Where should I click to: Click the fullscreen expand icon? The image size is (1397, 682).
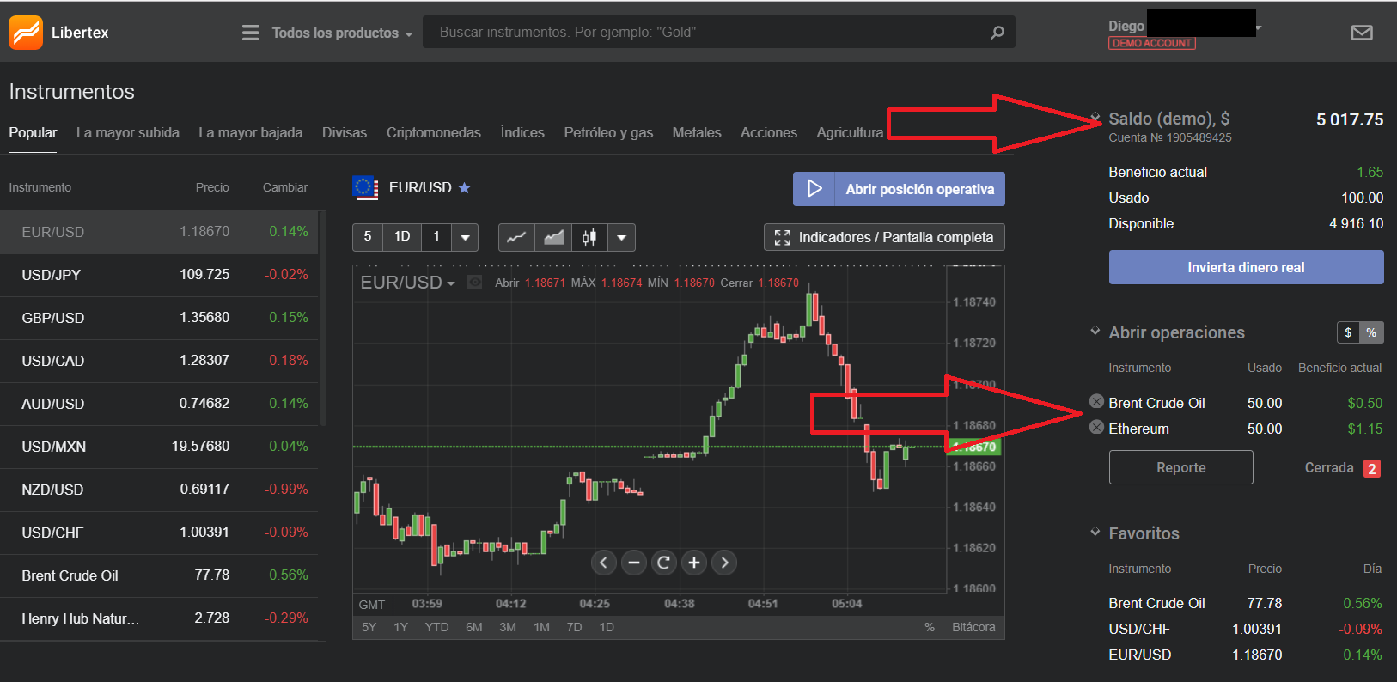[x=783, y=237]
